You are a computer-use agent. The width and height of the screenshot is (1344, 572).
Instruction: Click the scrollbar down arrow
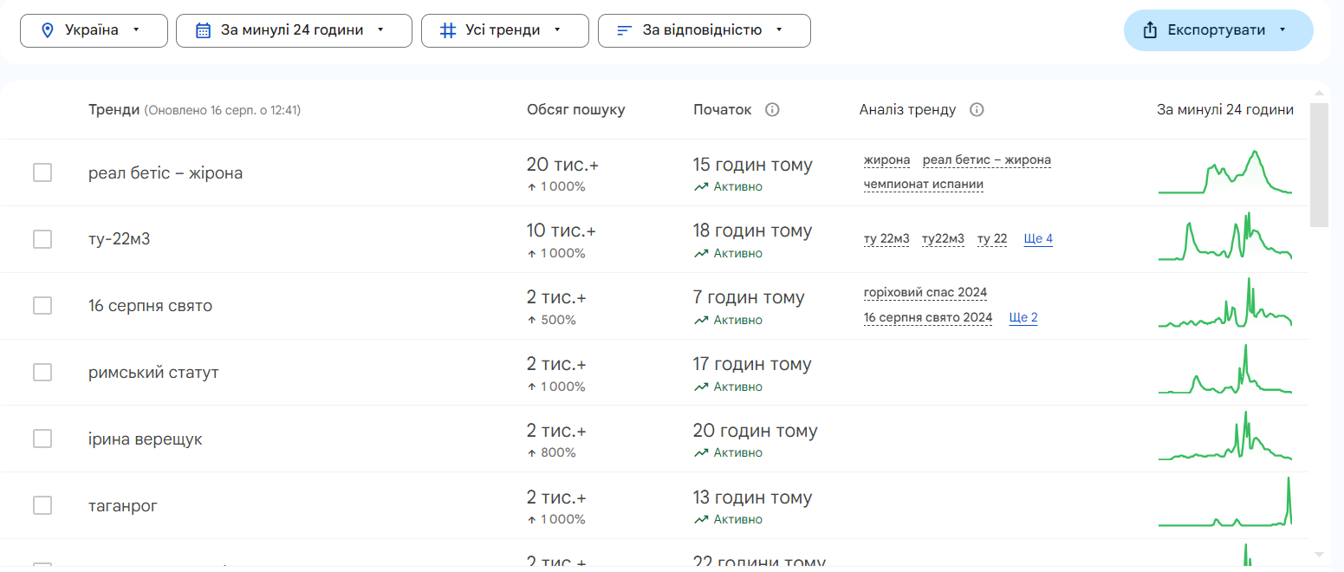pos(1319,554)
